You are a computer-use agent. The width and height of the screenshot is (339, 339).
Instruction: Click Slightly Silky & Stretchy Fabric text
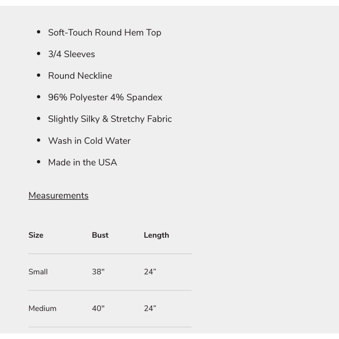(110, 119)
